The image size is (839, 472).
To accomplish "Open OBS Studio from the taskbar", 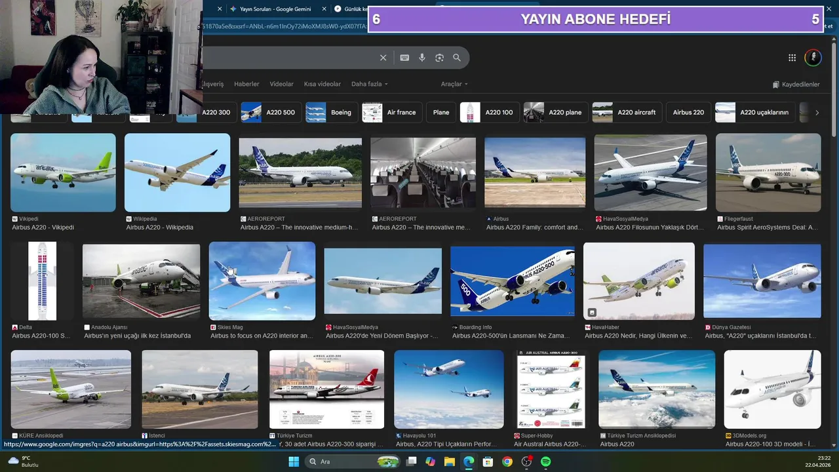I will [526, 462].
